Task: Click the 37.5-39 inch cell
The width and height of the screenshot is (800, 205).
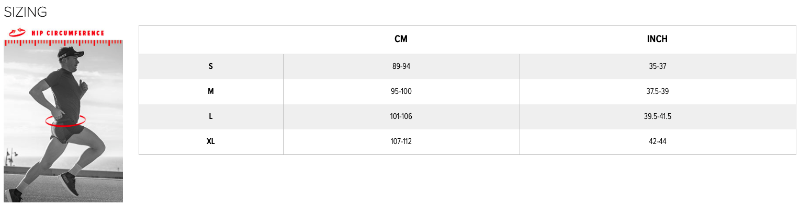Action: point(658,91)
